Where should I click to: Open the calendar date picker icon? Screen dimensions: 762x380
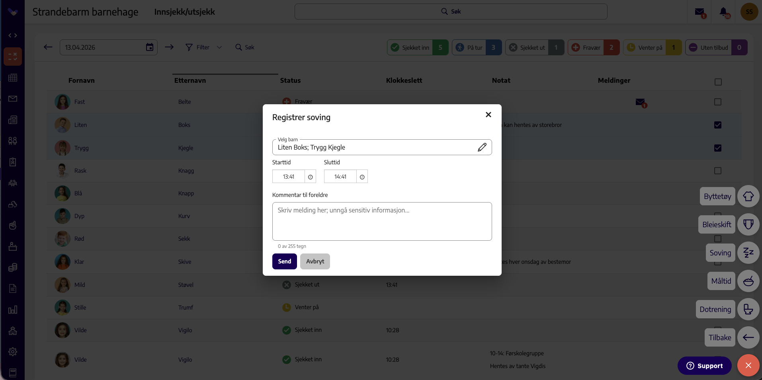[150, 47]
